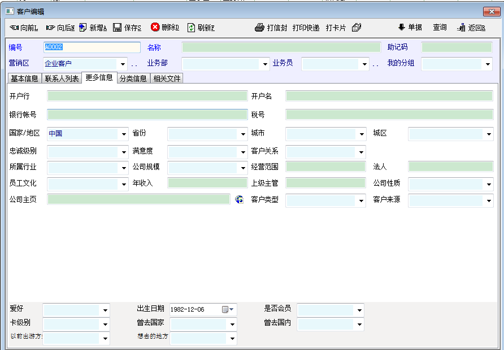Viewport: 504px width, 350px height.
Task: Expand the 营销区 dropdown
Action: tap(123, 64)
